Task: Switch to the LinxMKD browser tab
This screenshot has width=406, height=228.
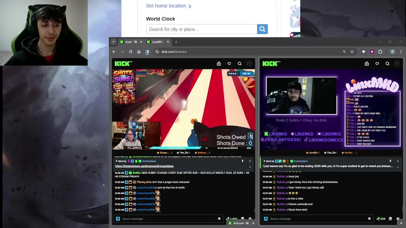Action: 158,42
